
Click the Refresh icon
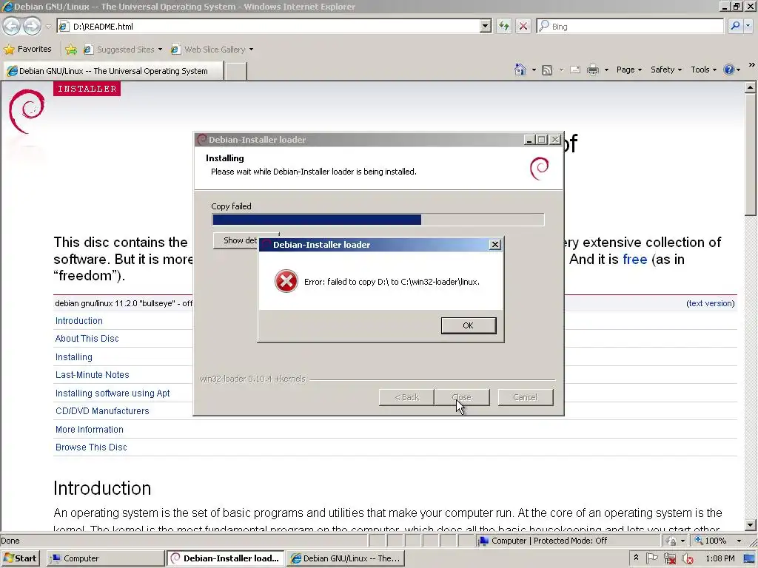click(x=504, y=26)
